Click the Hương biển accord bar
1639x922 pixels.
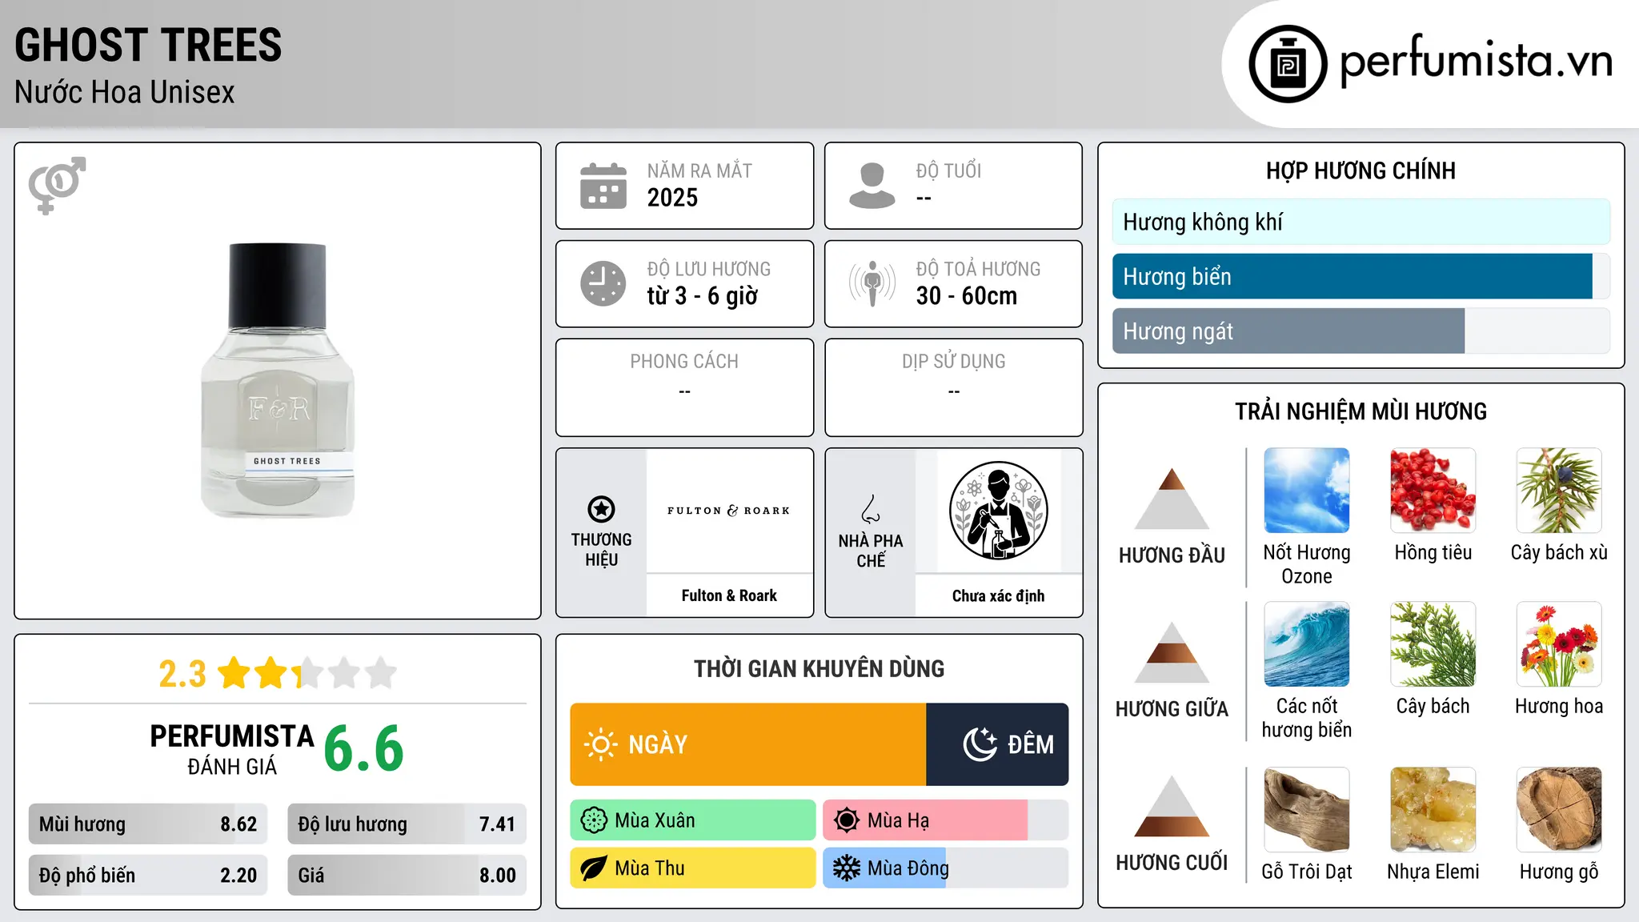pos(1361,276)
